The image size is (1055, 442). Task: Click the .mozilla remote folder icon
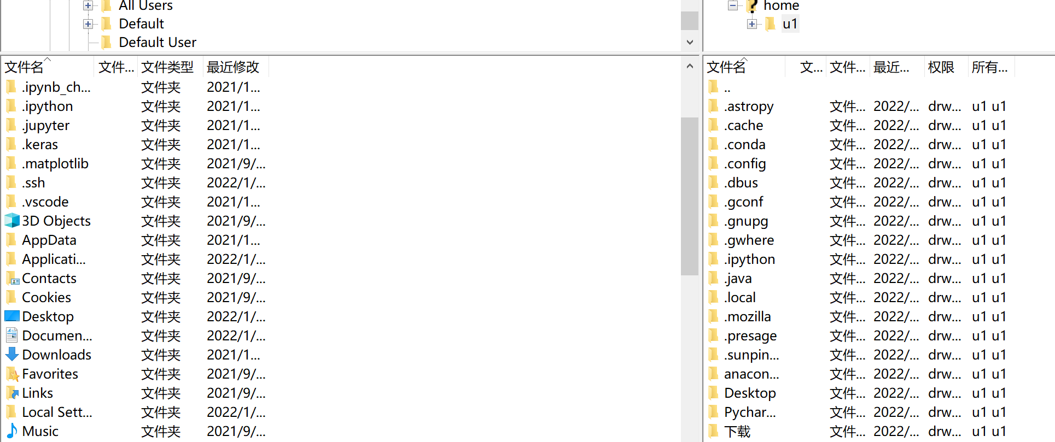click(x=713, y=316)
